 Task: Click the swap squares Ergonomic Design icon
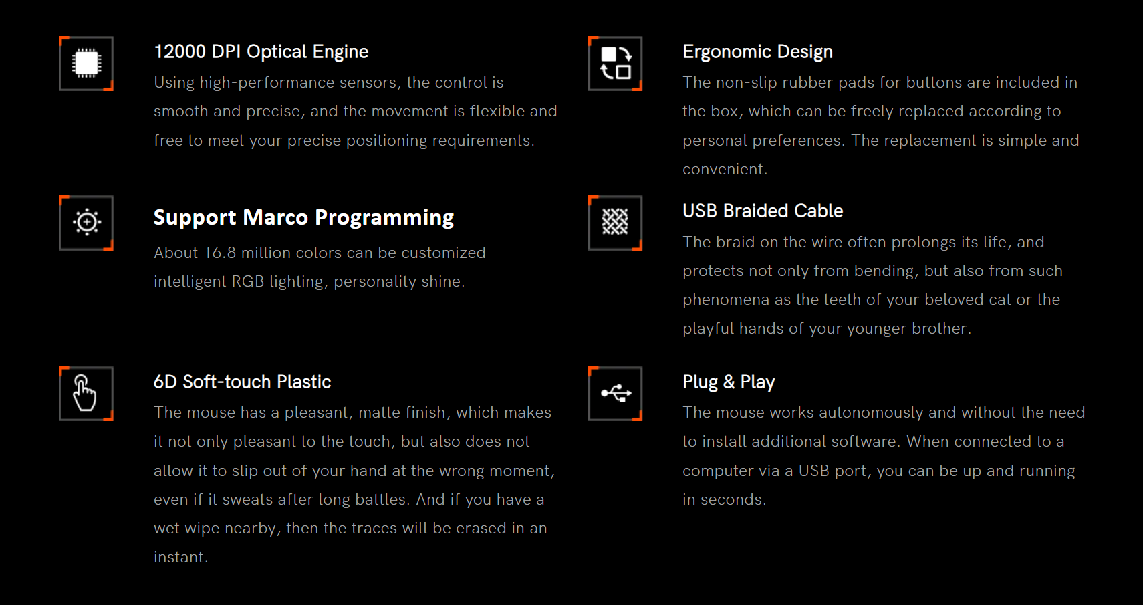point(615,64)
